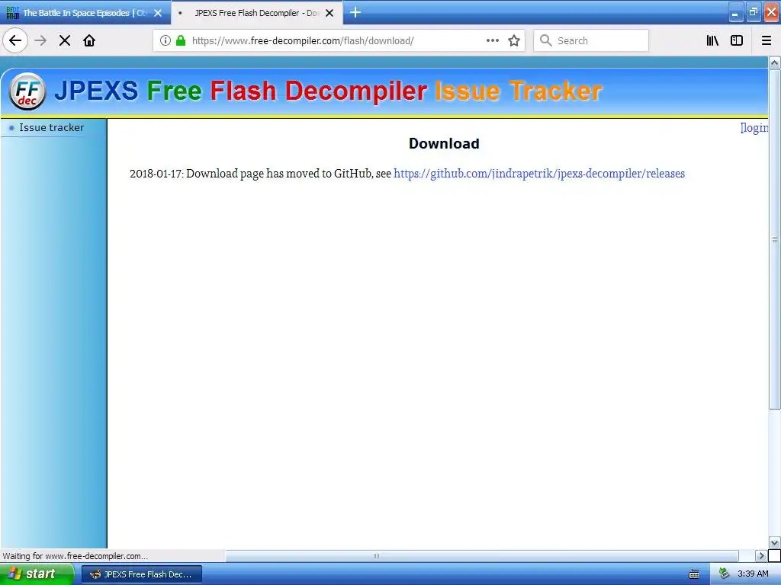Screen dimensions: 781x585
Task: Click the green secure connection padlock
Action: click(x=181, y=40)
